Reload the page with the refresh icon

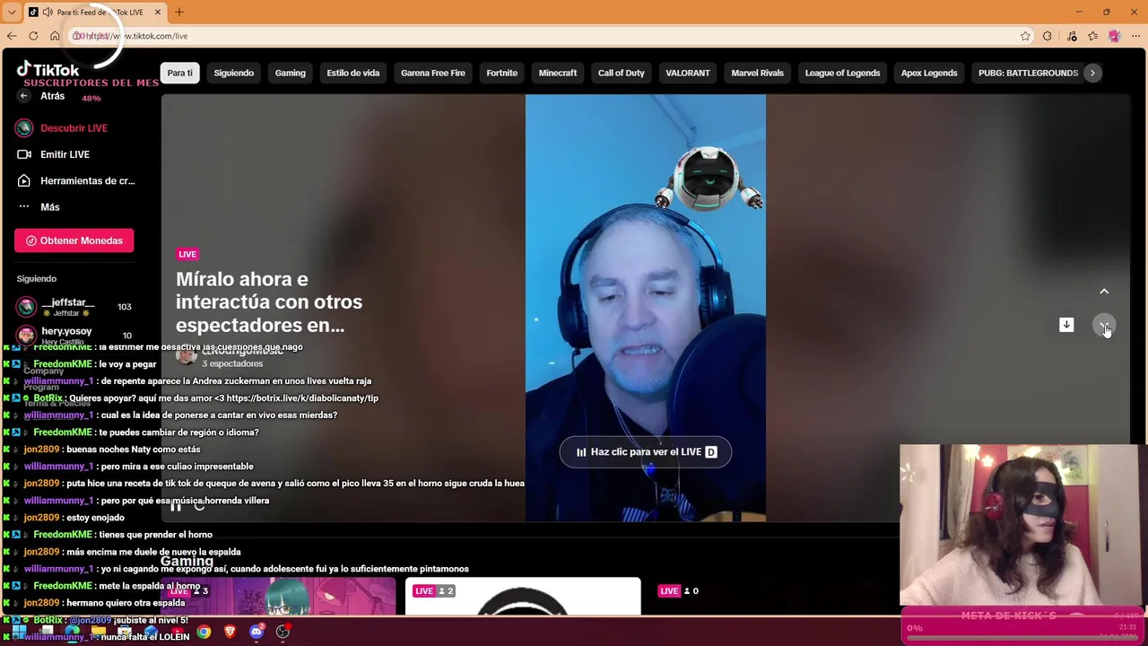[x=33, y=36]
